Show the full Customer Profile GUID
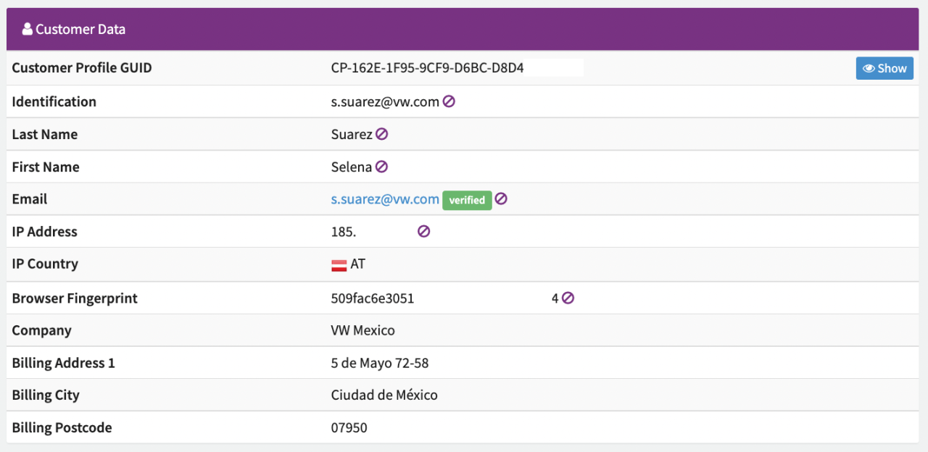The height and width of the screenshot is (452, 928). point(884,68)
